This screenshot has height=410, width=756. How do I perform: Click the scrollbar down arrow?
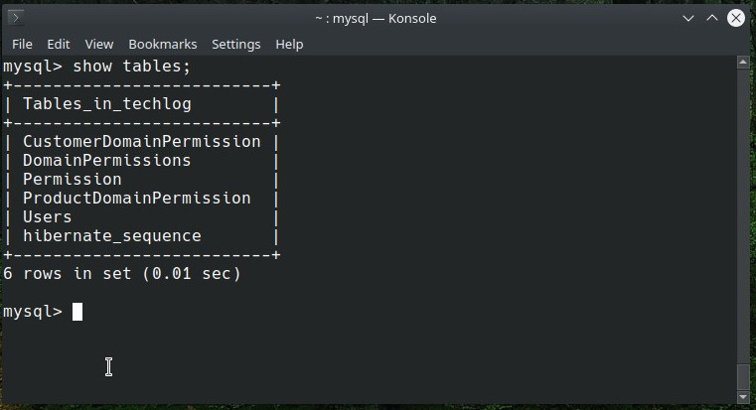[743, 399]
